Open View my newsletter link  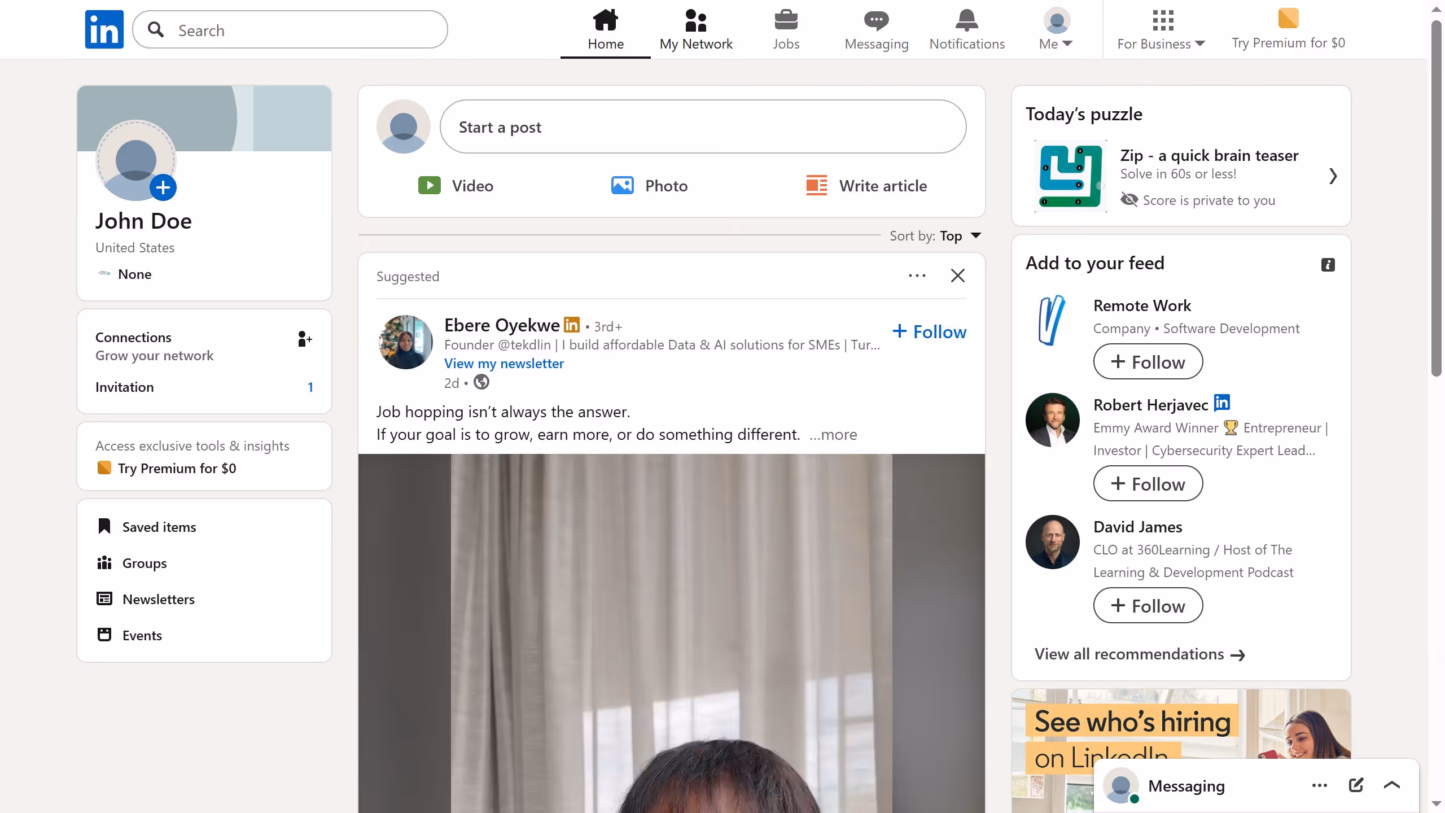coord(504,364)
